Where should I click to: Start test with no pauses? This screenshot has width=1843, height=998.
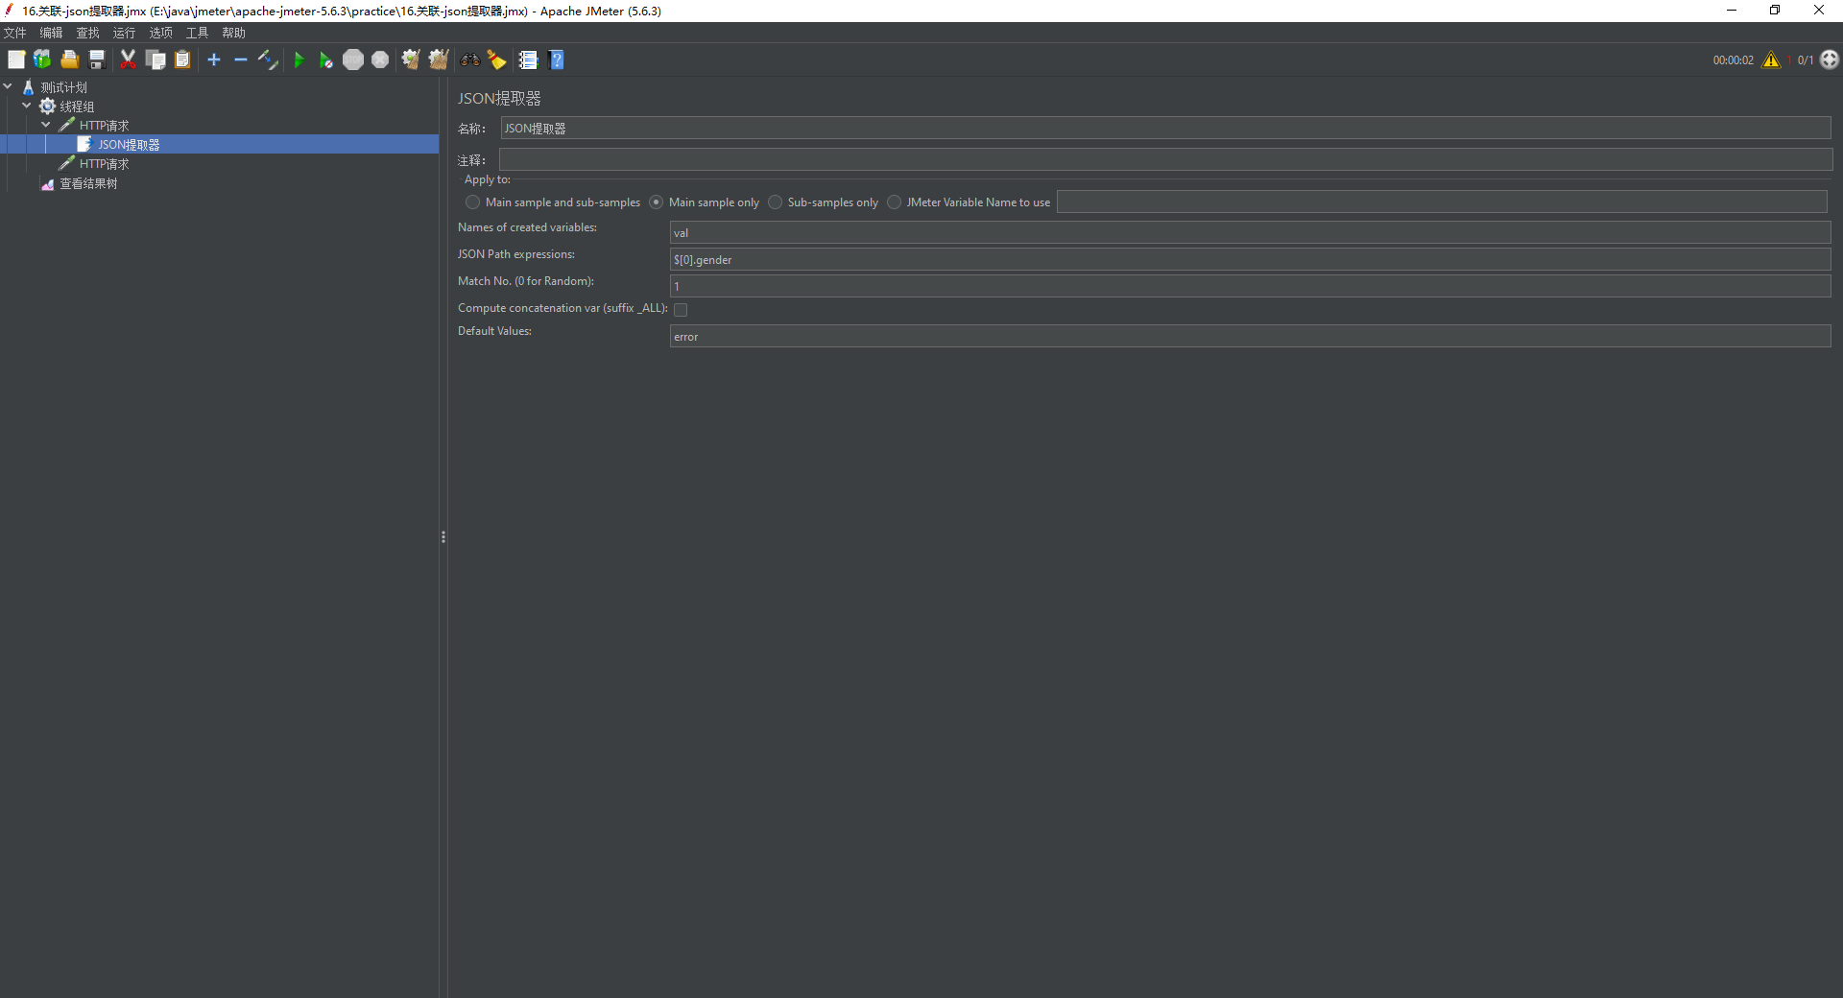click(325, 59)
